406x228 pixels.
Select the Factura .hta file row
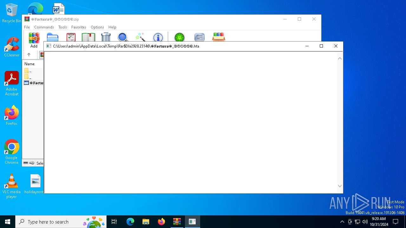pyautogui.click(x=33, y=83)
